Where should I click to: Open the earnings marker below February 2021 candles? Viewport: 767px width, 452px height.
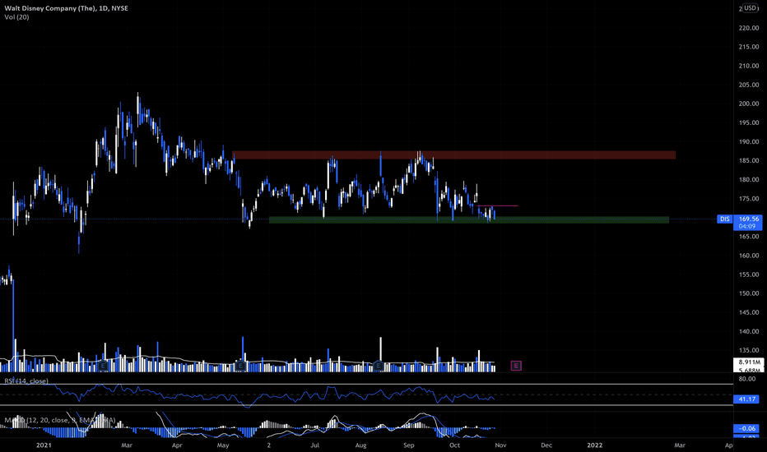103,366
